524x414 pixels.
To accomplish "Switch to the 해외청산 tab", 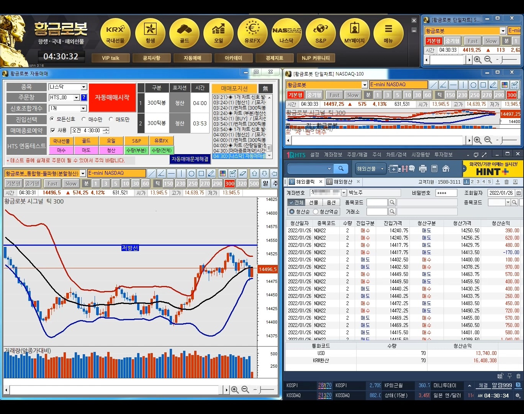I will click(x=343, y=182).
